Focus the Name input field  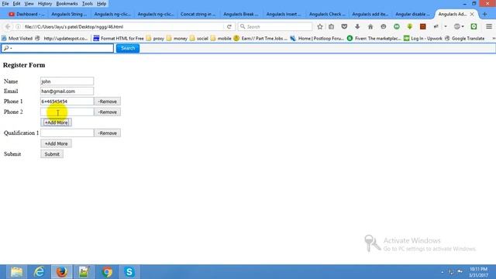(x=67, y=81)
